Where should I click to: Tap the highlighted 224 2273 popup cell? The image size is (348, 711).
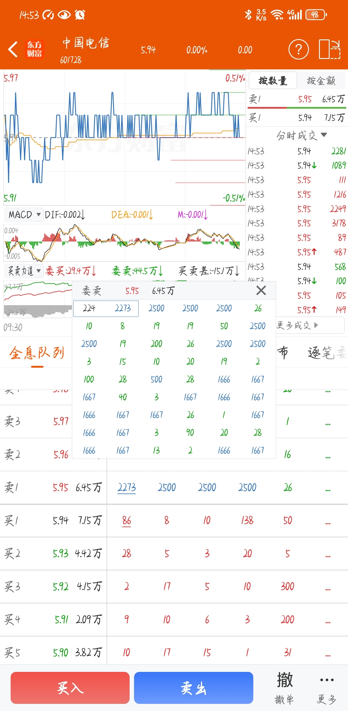[106, 308]
